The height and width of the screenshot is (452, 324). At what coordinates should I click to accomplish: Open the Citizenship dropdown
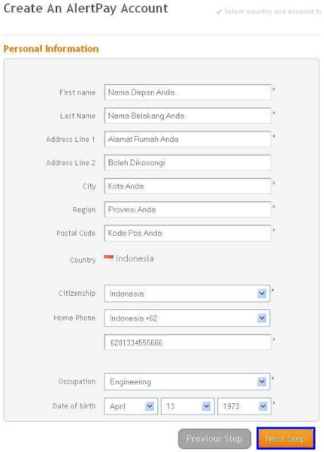pos(187,294)
